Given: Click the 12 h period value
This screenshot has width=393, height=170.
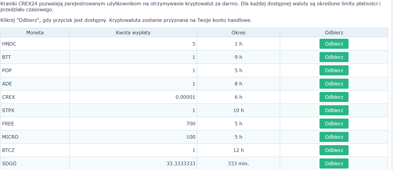Looking at the screenshot, I should (238, 150).
